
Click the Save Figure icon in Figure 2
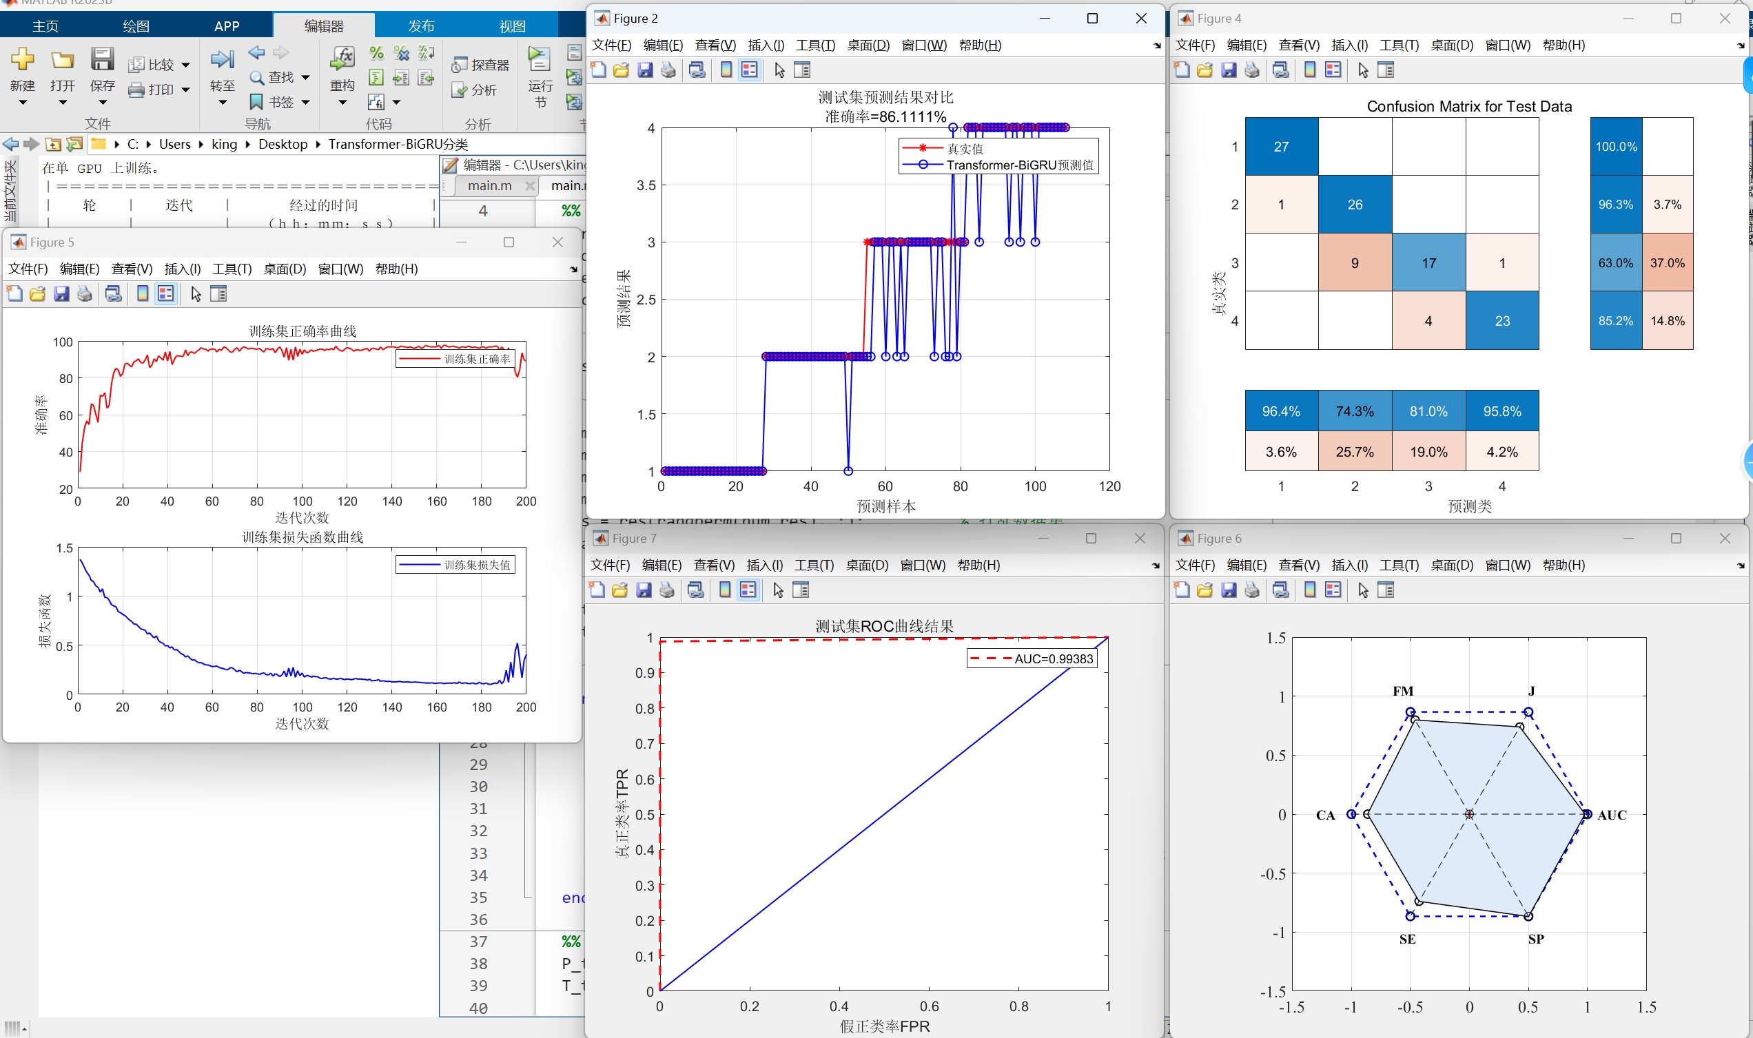point(645,70)
